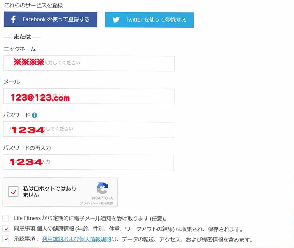Image resolution: width=294 pixels, height=248 pixels.
Task: Click the Twitter bird logo icon
Action: click(x=116, y=20)
